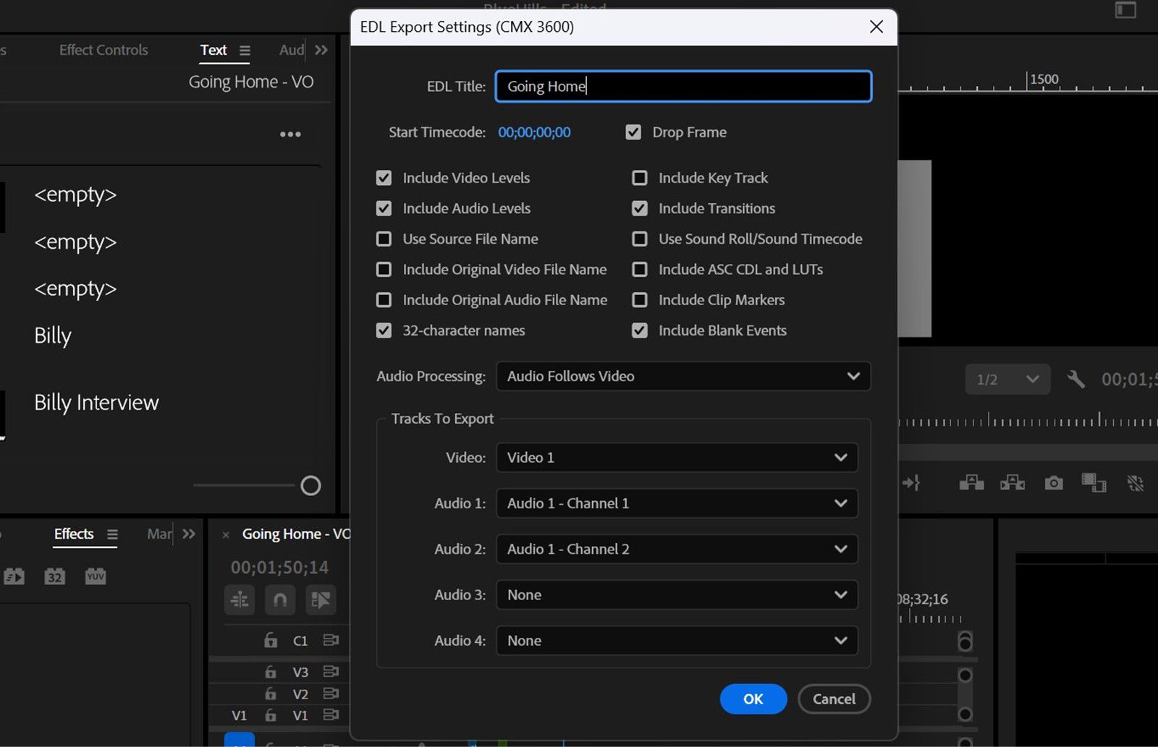Click the OK button

click(753, 699)
